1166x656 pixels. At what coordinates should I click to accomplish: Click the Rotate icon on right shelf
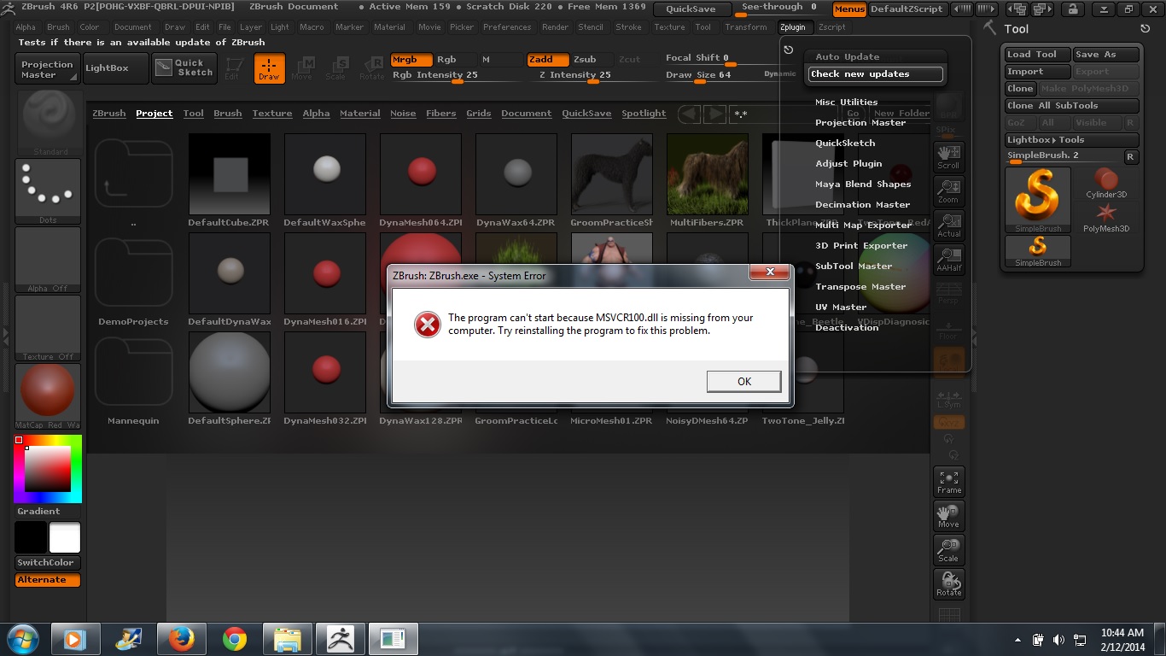tap(948, 584)
